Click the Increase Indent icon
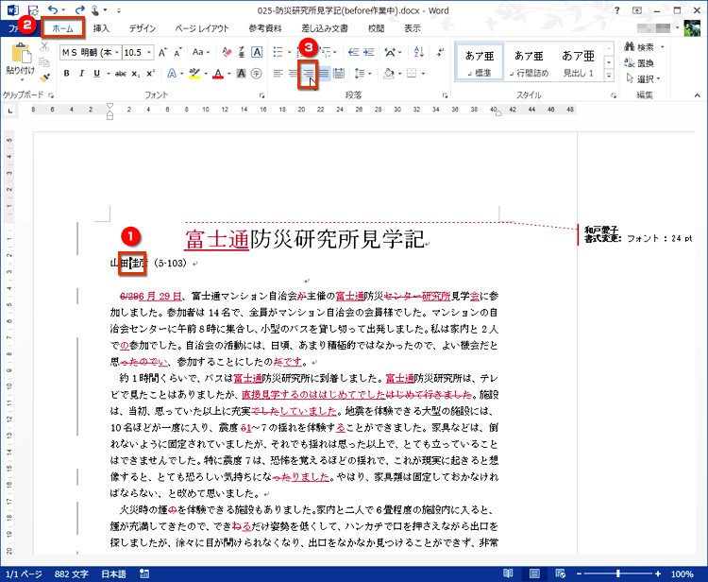708x582 pixels. click(369, 52)
